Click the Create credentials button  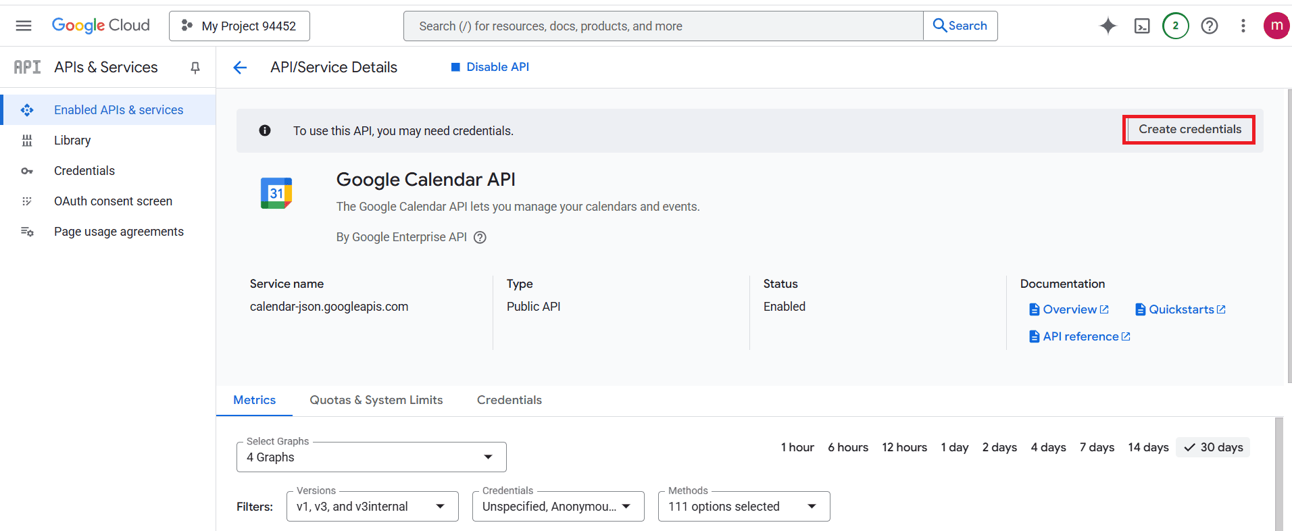click(x=1189, y=130)
